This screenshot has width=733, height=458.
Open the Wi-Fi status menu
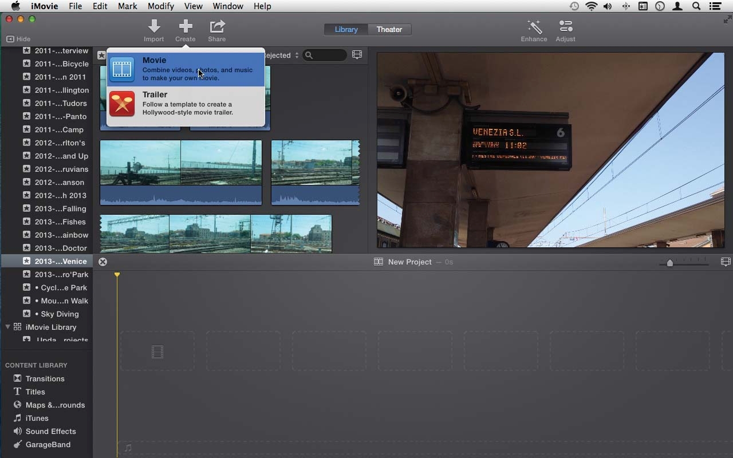(x=592, y=6)
